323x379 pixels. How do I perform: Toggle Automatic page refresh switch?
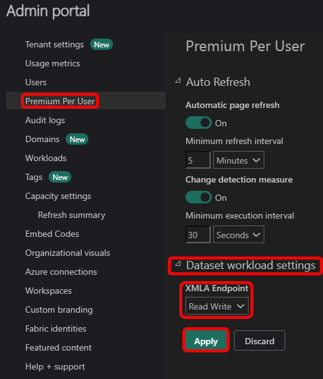pyautogui.click(x=199, y=123)
